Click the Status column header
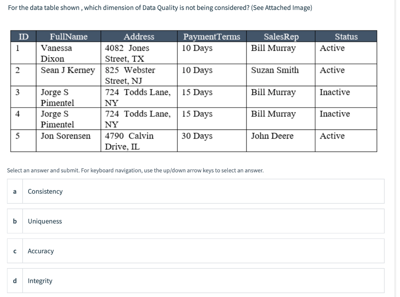 (346, 37)
